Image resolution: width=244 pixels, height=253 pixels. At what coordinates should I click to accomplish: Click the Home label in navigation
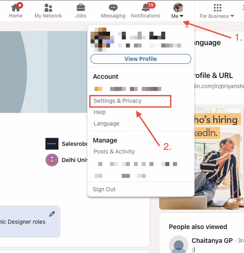click(16, 16)
